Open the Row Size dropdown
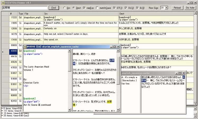Image resolution: width=198 pixels, height=119 pixels. (x=166, y=8)
